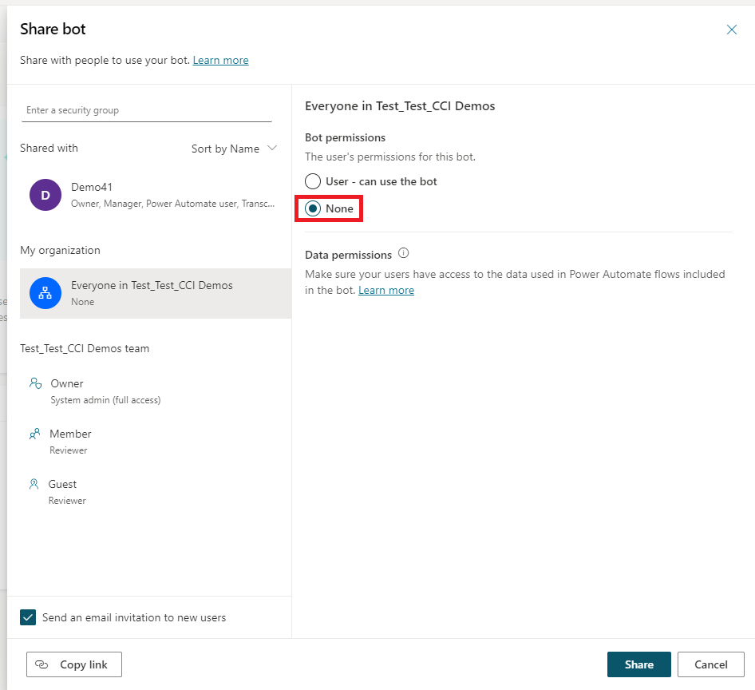Open the Learn more link under Share bot

[220, 60]
